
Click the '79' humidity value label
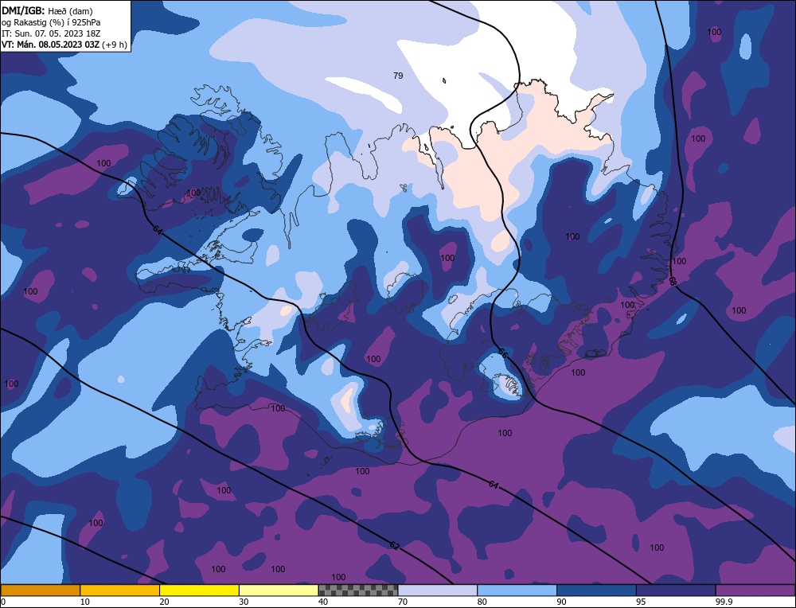(x=398, y=76)
